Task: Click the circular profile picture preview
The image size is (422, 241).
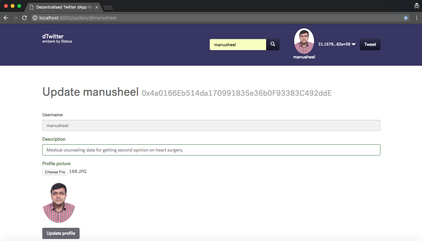Action: (59, 202)
